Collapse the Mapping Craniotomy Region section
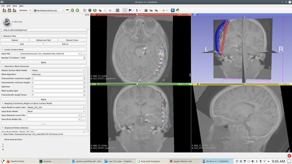 coord(44,103)
